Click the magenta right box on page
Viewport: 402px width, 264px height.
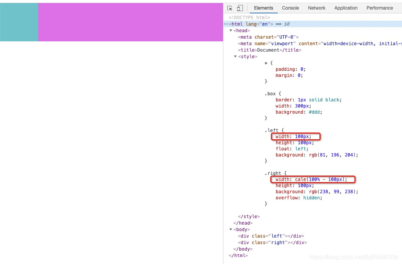[130, 22]
